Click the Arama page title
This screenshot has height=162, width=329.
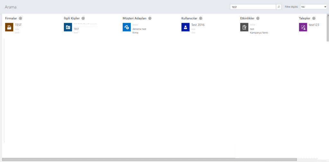pyautogui.click(x=11, y=7)
